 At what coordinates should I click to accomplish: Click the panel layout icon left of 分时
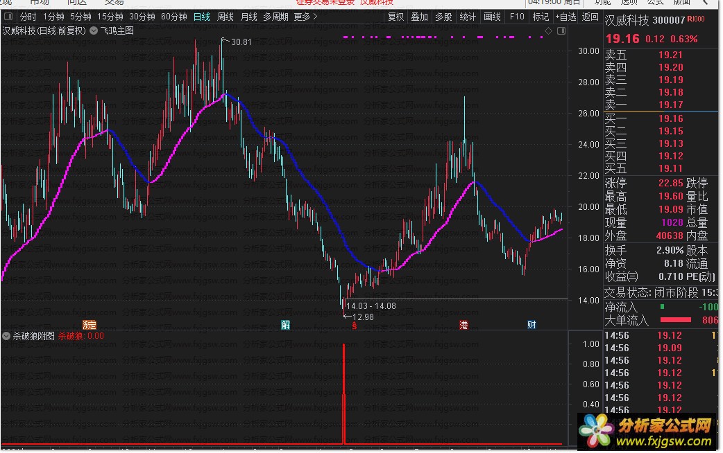pyautogui.click(x=8, y=17)
